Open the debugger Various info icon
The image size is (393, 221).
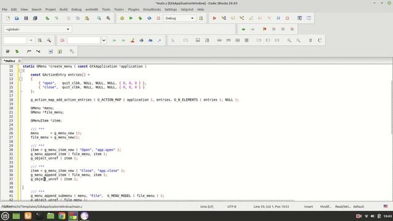pos(308,18)
